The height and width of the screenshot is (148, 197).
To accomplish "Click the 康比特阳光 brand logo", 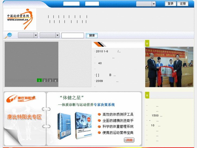I will coord(21,99).
